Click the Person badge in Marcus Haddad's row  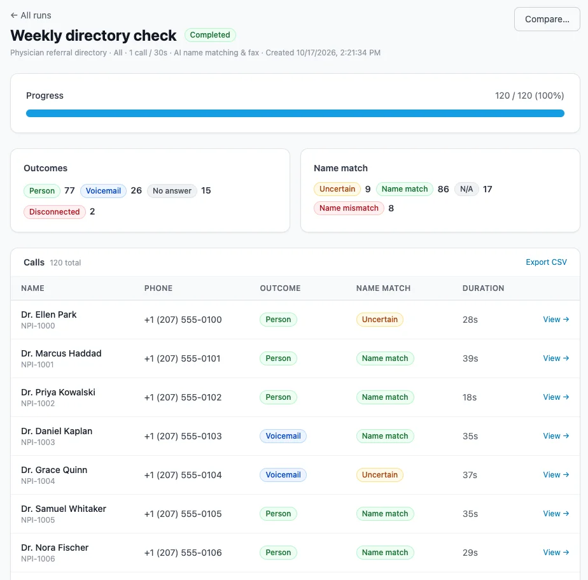(x=278, y=358)
